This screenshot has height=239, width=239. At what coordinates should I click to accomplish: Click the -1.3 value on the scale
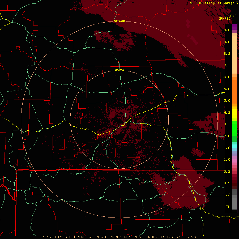coord(226,195)
